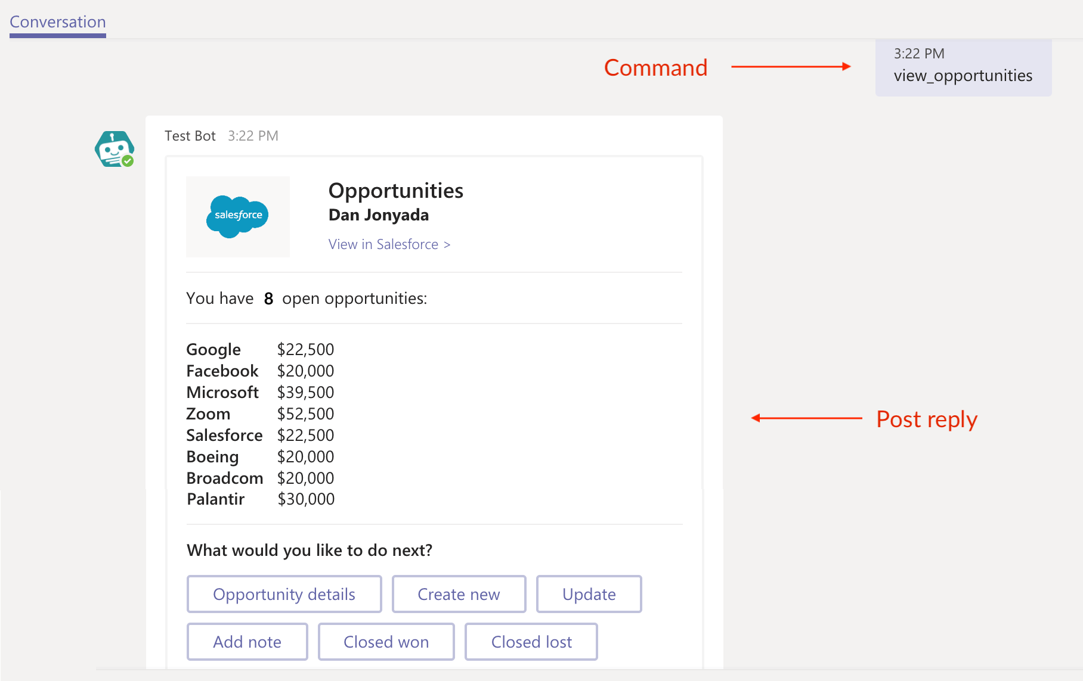
Task: Switch to the Conversation tab
Action: [58, 22]
